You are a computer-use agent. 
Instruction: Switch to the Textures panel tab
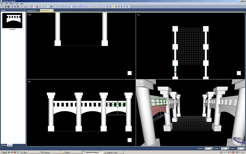tap(4, 145)
